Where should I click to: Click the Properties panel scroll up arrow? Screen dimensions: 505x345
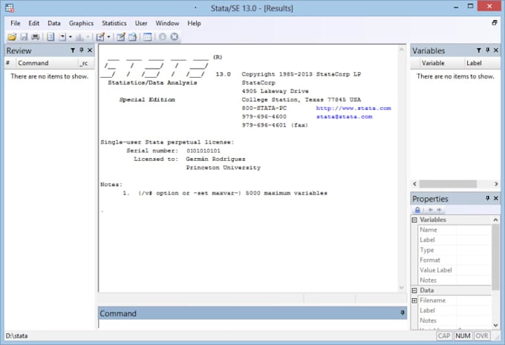[x=495, y=220]
